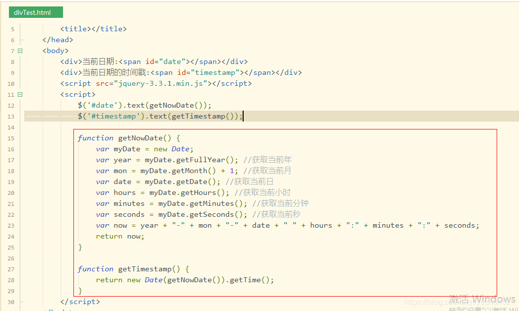Click the closing </script> tag on line 30
Image resolution: width=519 pixels, height=311 pixels.
[80, 302]
